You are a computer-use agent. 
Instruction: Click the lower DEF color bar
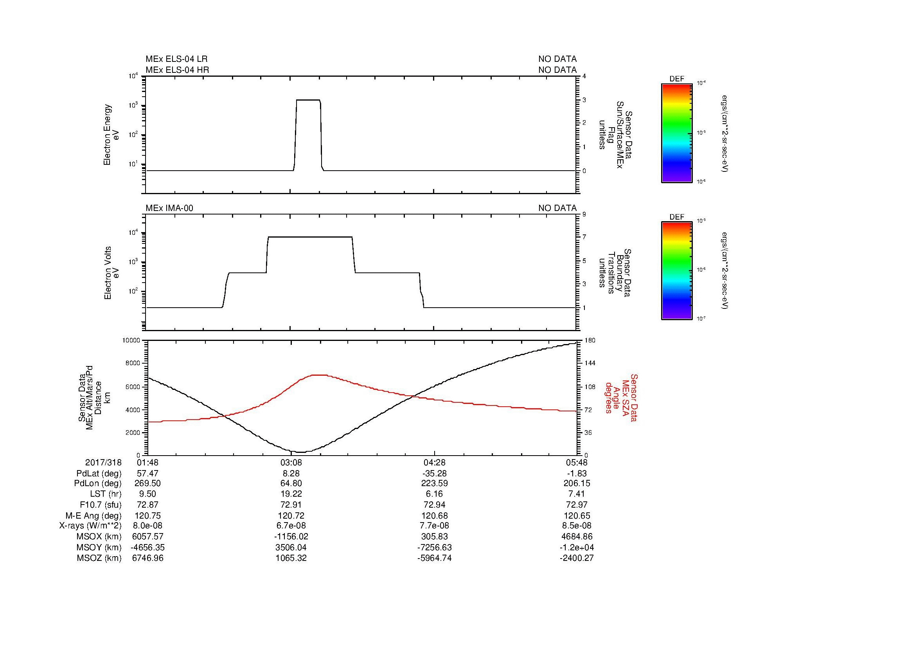click(x=676, y=271)
